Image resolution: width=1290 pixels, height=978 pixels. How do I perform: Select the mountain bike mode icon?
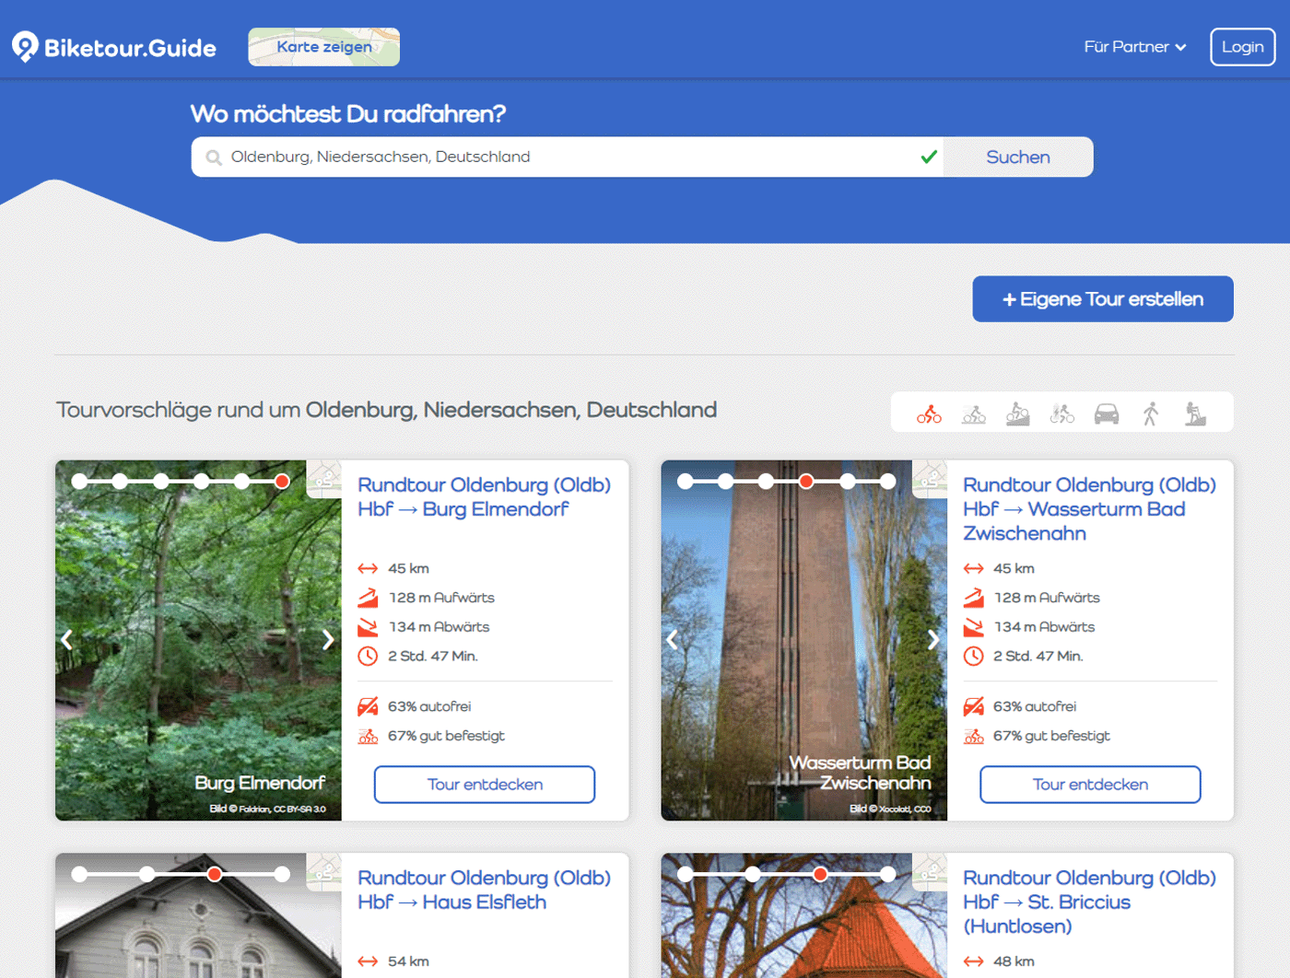point(1017,414)
